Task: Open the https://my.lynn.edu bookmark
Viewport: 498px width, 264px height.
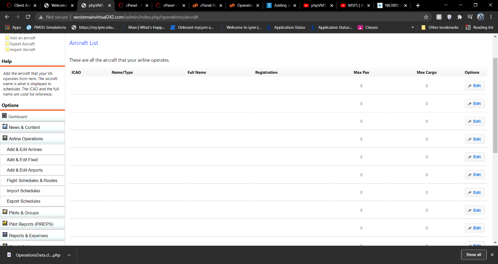Action: point(94,28)
